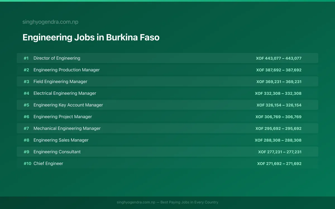Click rank number #5
Viewport: 335px width, 209px height.
pyautogui.click(x=26, y=105)
